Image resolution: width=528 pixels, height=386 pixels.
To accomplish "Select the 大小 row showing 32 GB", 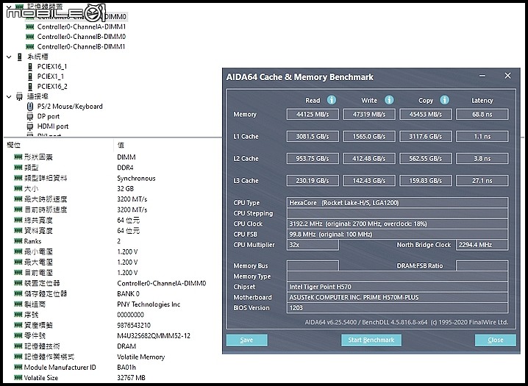I will 111,188.
